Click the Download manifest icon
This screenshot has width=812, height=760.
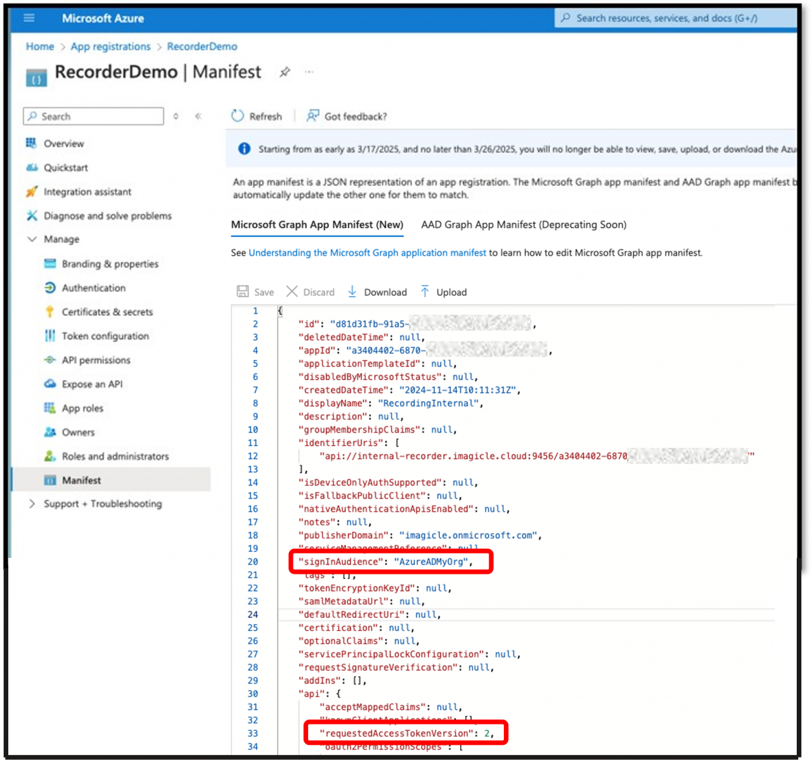(352, 291)
